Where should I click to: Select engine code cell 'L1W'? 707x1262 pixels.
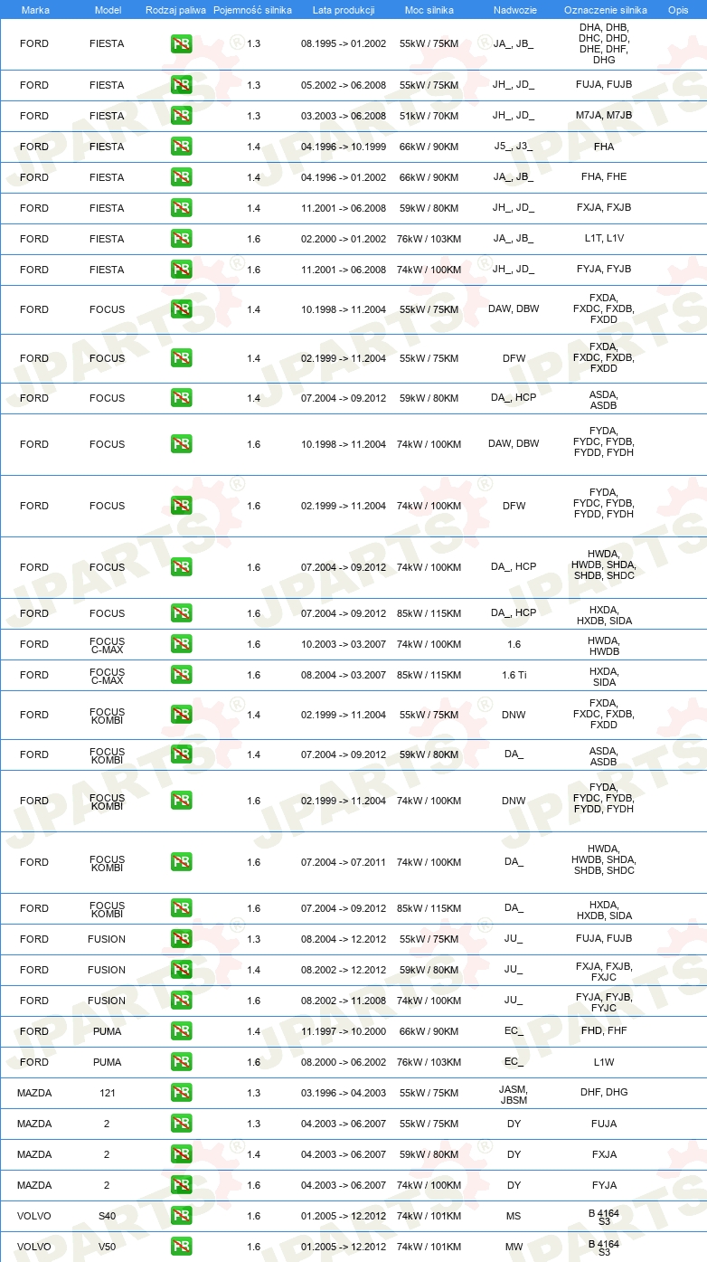tap(604, 1062)
